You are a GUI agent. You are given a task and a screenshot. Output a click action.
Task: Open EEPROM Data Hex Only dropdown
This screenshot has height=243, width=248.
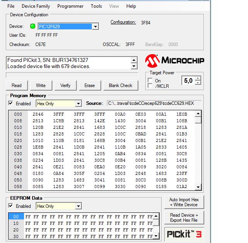pyautogui.click(x=78, y=206)
